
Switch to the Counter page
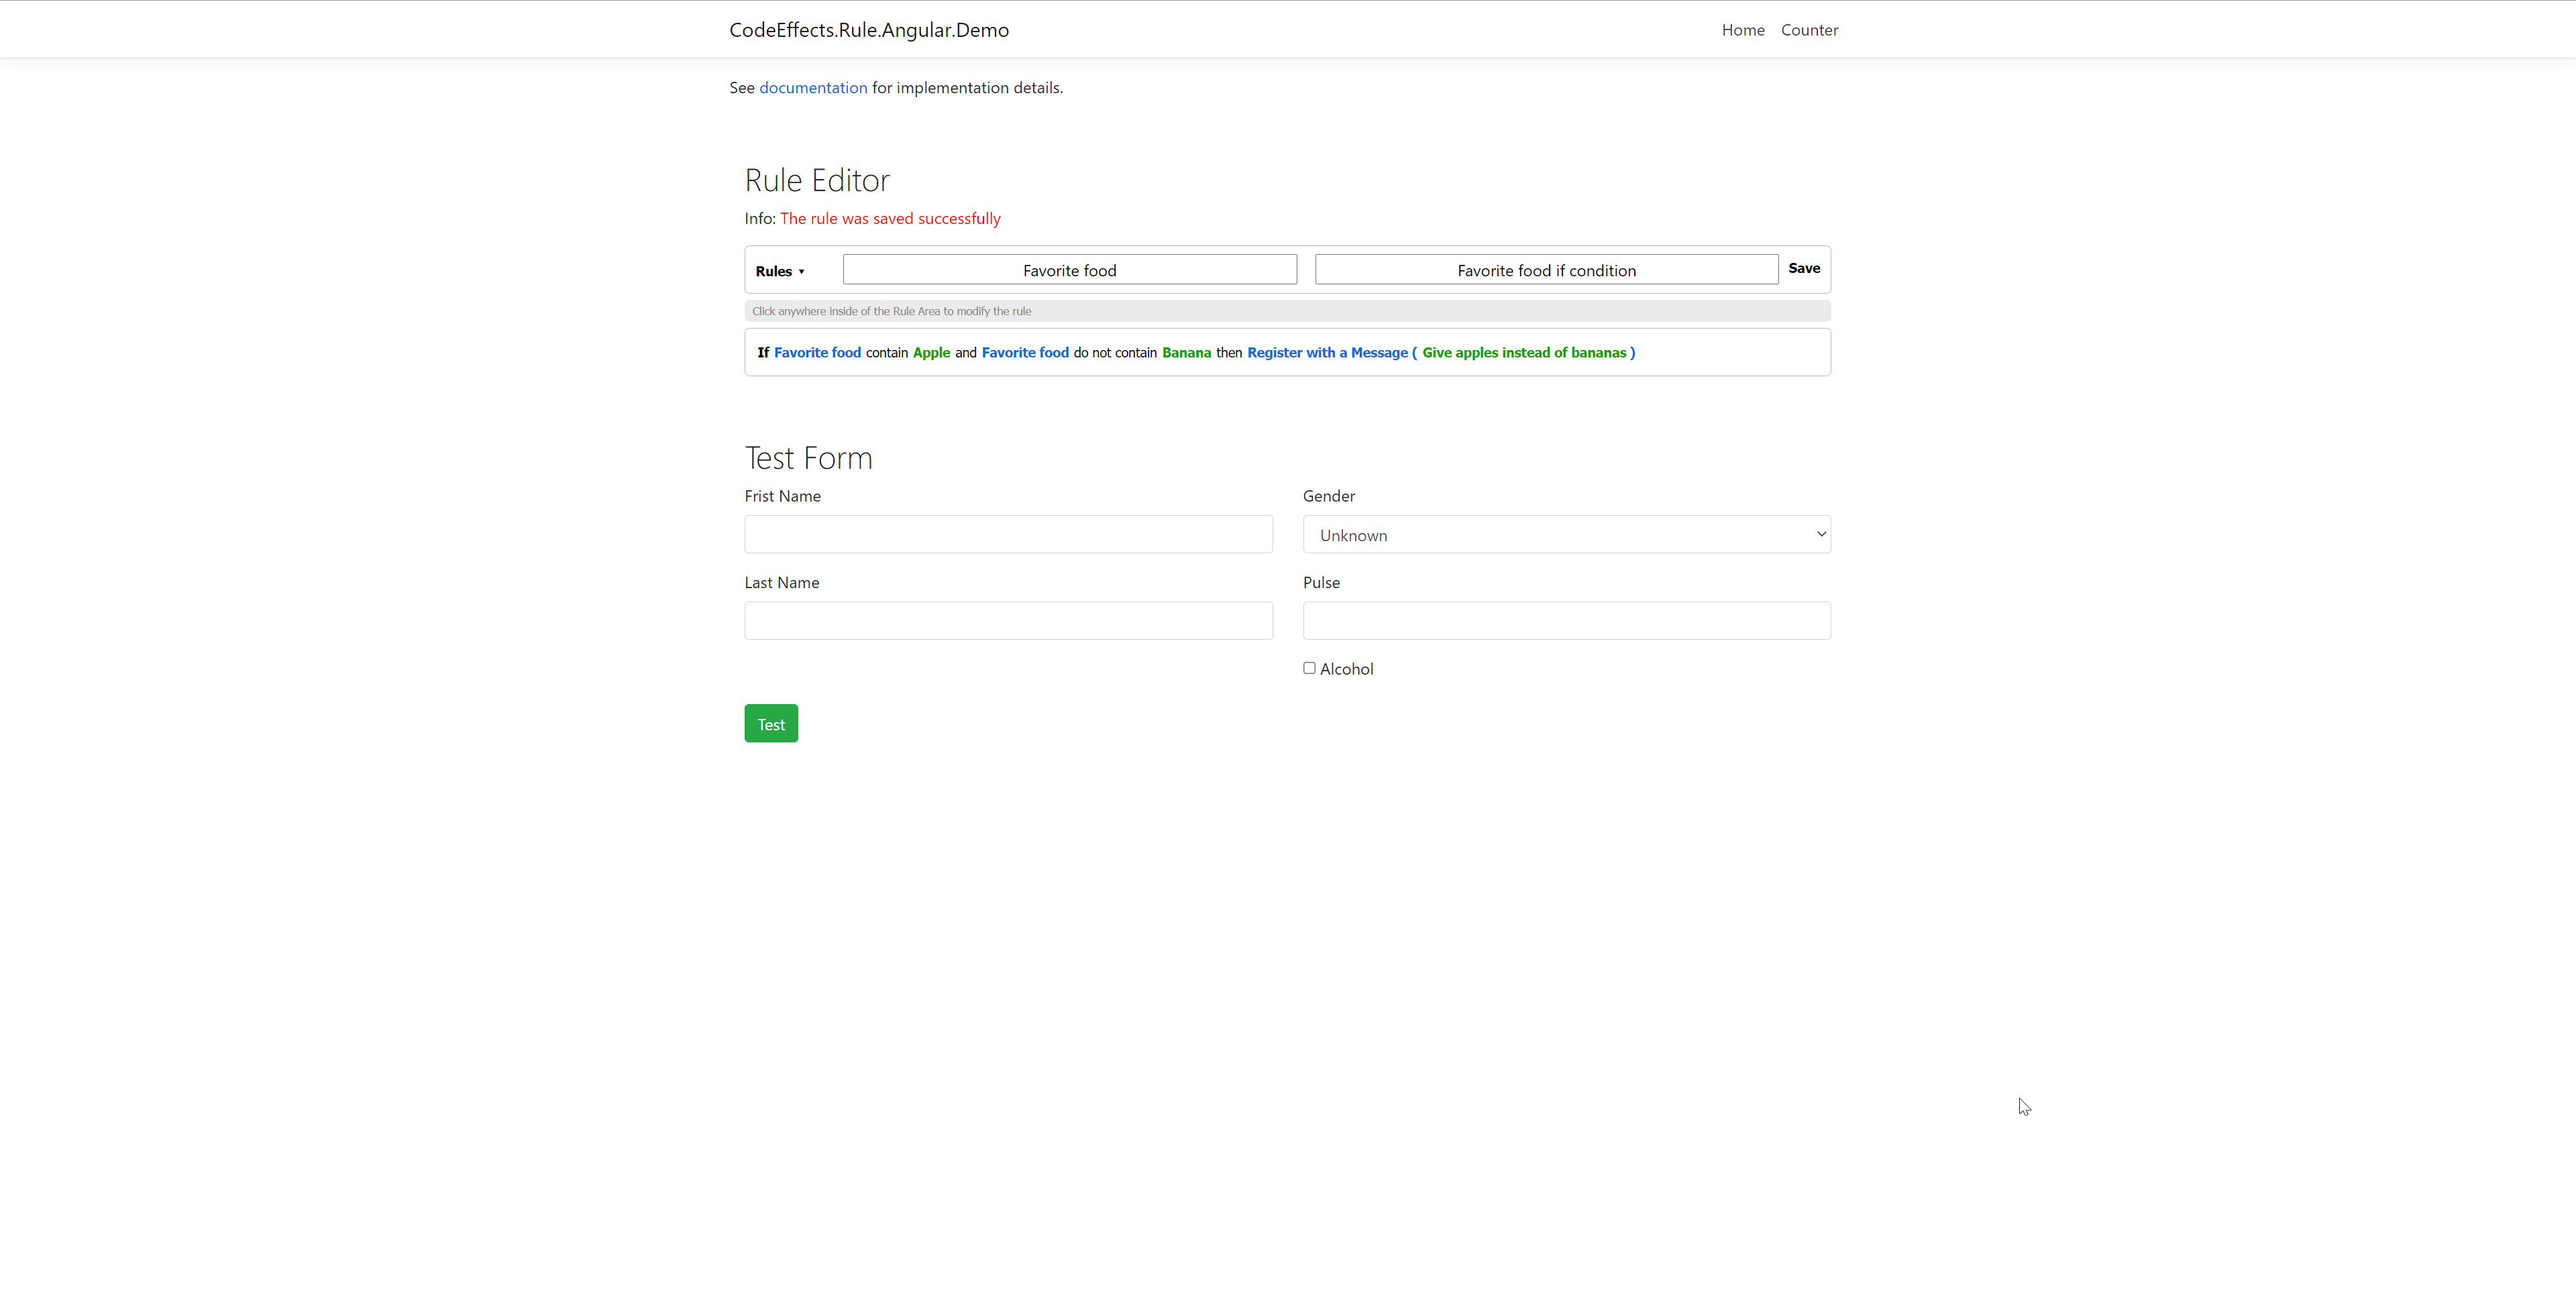coord(1808,30)
